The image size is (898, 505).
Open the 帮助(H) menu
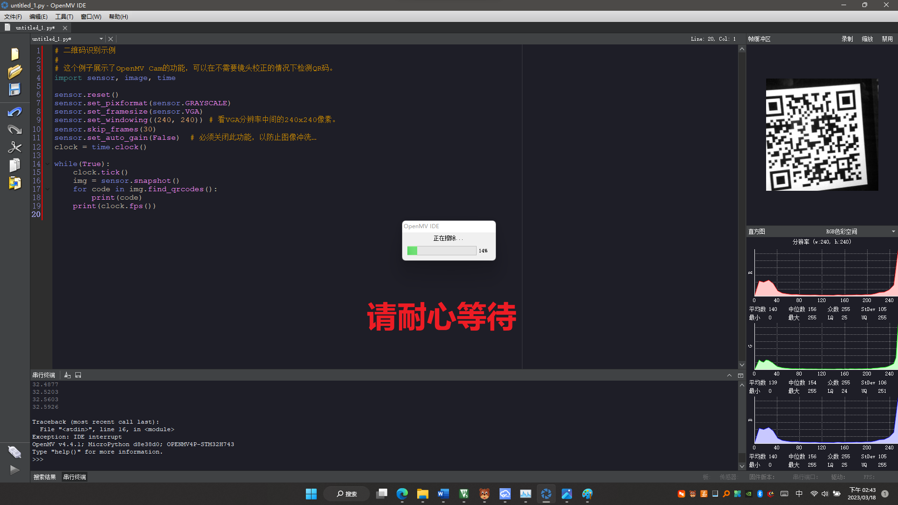[x=118, y=16]
